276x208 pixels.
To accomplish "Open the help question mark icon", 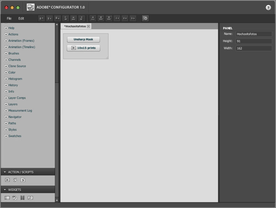I will 268,8.
